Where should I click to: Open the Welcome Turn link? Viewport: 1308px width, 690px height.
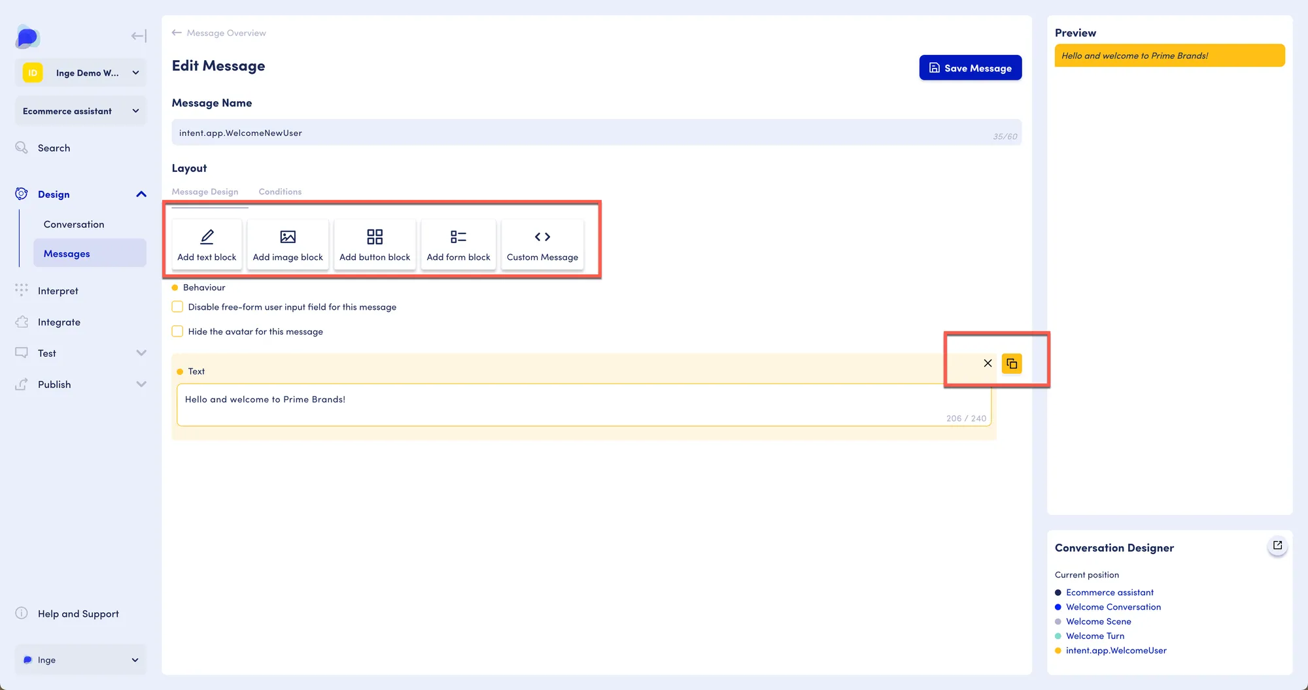point(1095,636)
